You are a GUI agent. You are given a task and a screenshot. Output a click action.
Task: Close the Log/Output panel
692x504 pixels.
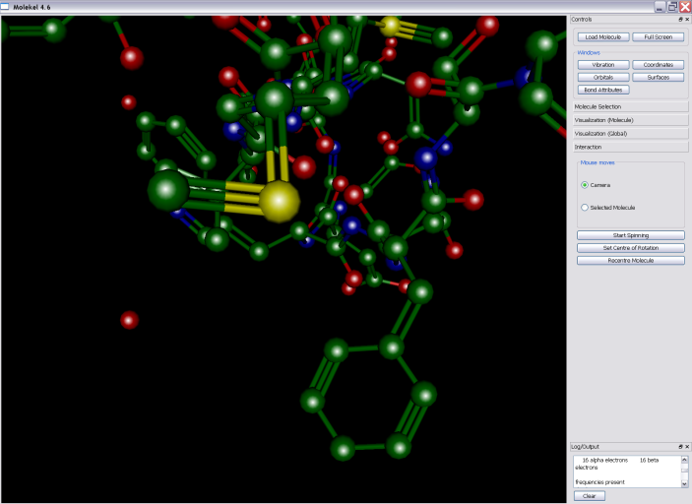tap(687, 447)
